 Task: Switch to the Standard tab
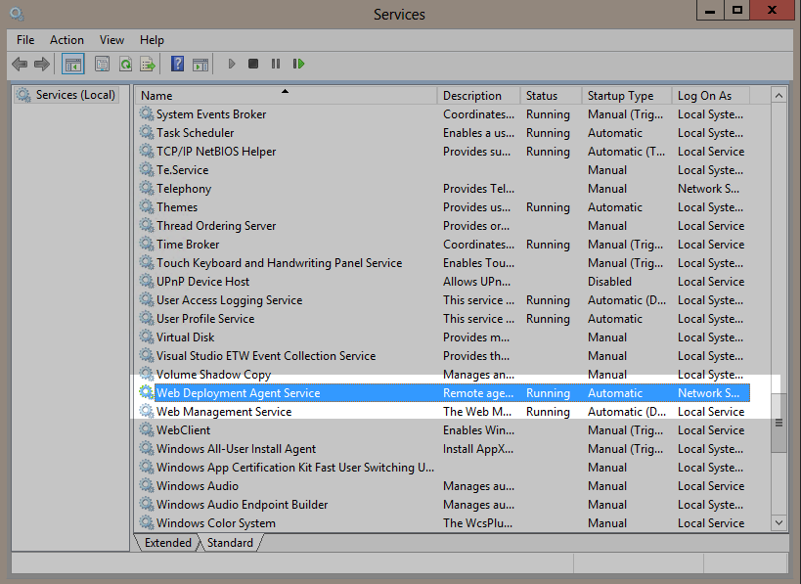[230, 543]
